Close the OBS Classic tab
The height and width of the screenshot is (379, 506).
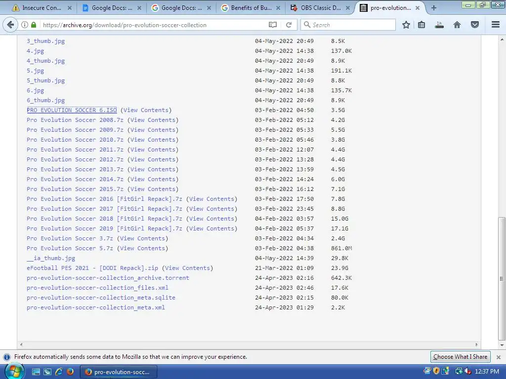(x=348, y=8)
